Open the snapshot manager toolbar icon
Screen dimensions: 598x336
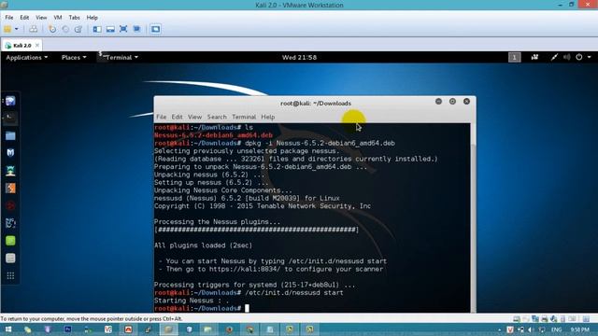point(78,29)
